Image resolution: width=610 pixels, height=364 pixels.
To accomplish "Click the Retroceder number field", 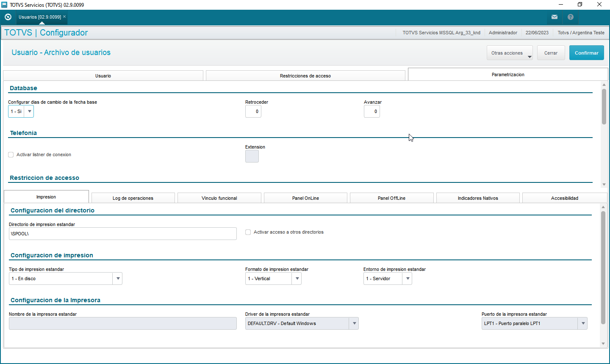I will 253,111.
